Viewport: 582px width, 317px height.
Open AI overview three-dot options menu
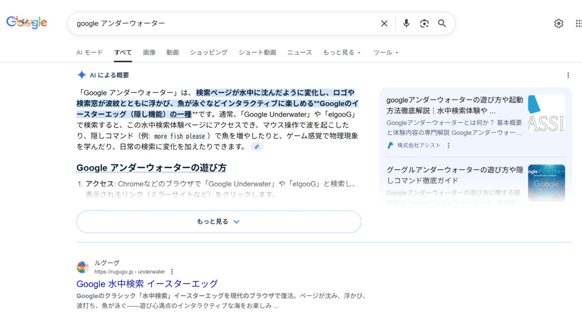click(568, 75)
